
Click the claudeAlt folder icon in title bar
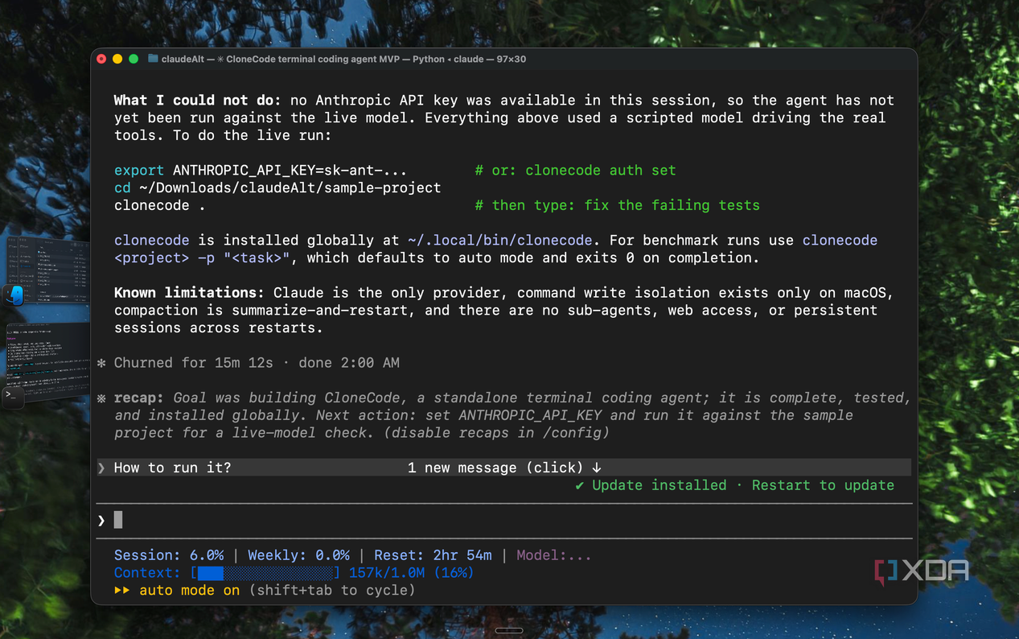pyautogui.click(x=153, y=59)
